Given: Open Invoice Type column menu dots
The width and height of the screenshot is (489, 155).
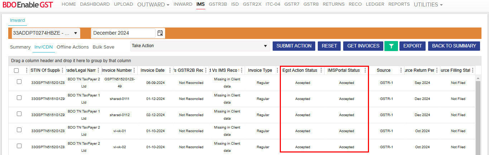Looking at the screenshot, I should [x=277, y=70].
